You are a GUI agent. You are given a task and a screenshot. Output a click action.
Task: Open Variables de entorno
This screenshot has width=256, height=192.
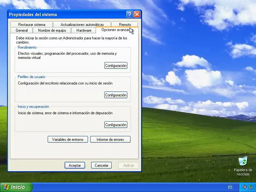(x=68, y=140)
